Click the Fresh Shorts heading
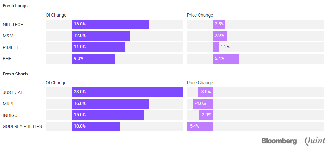Screen dimensions: 331x149 click(x=16, y=74)
